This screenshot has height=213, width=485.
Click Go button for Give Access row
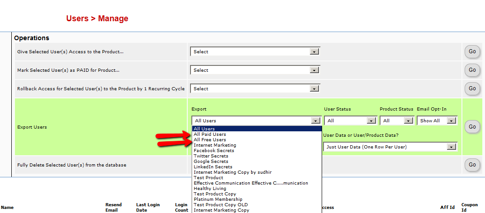(472, 51)
